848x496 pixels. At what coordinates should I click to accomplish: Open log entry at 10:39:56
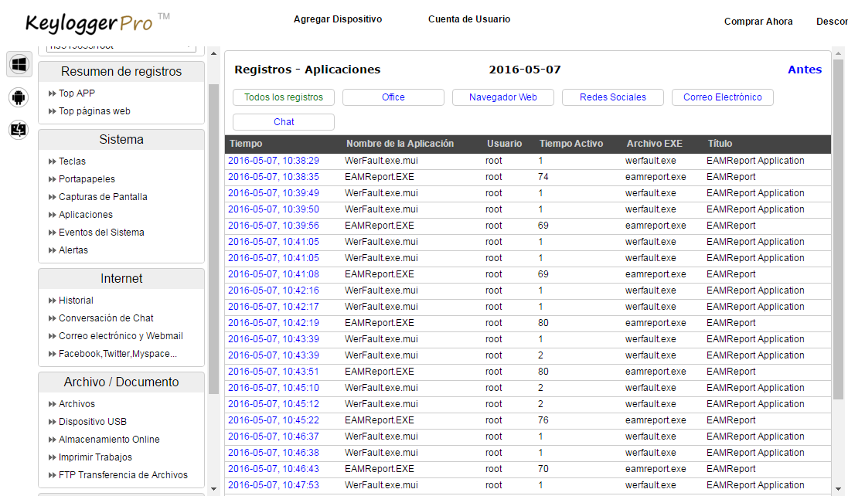[x=274, y=226]
